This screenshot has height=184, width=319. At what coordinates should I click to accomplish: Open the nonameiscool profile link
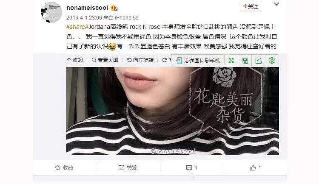point(87,8)
